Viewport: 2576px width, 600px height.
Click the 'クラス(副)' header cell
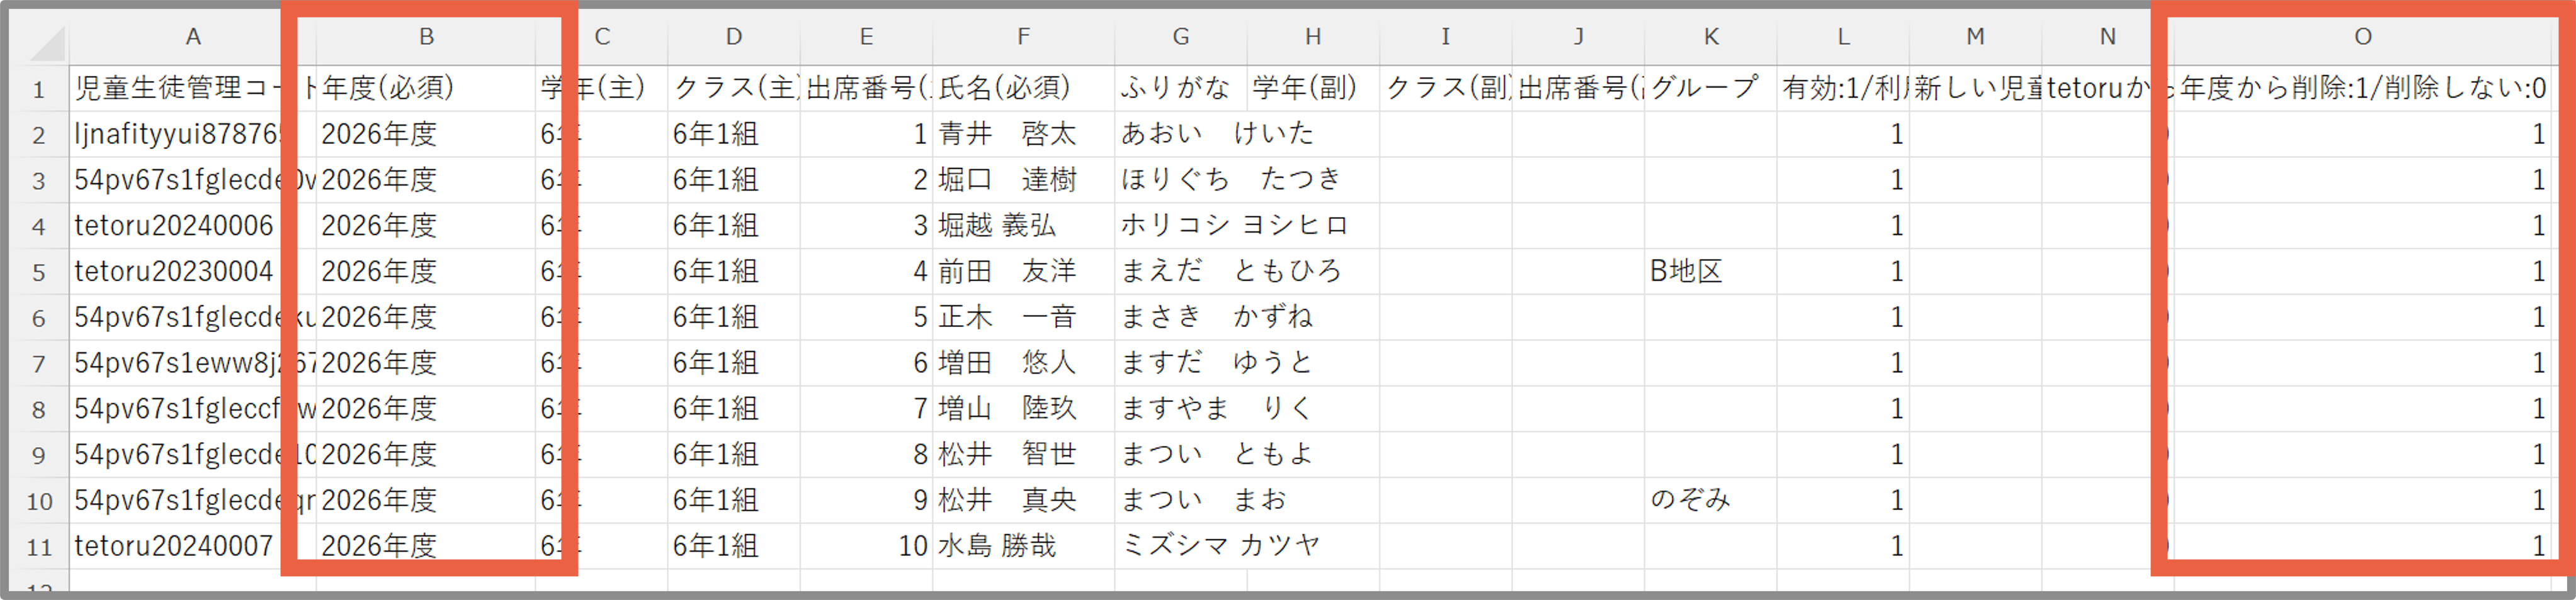1445,88
